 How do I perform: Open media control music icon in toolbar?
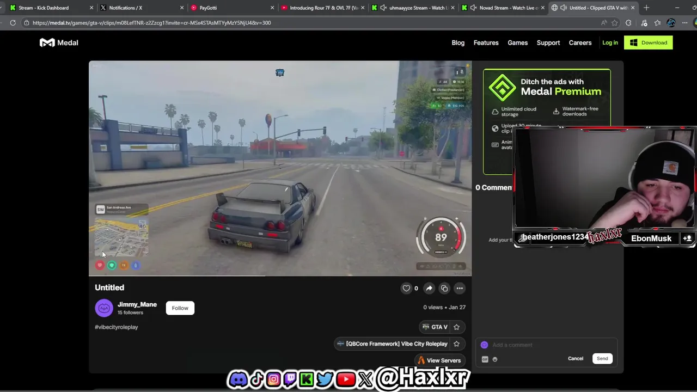[644, 23]
